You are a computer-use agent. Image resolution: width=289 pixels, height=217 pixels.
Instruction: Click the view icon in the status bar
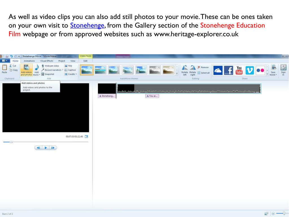coord(266,214)
